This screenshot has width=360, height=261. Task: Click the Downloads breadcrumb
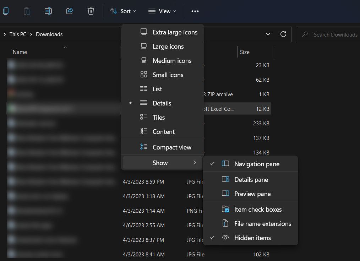(x=49, y=34)
